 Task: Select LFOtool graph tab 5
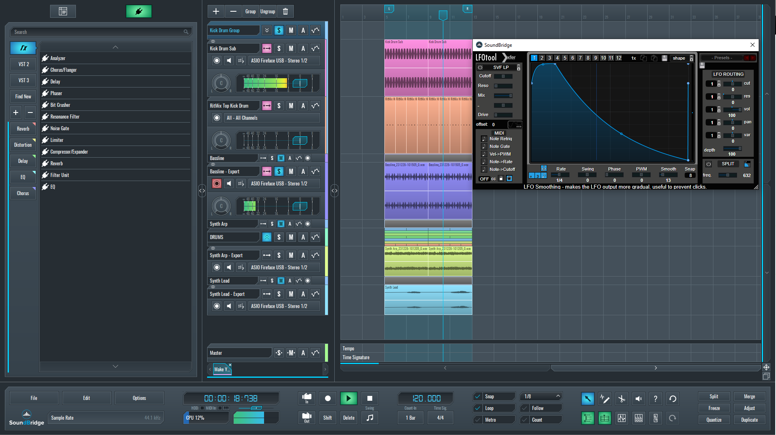pos(565,58)
